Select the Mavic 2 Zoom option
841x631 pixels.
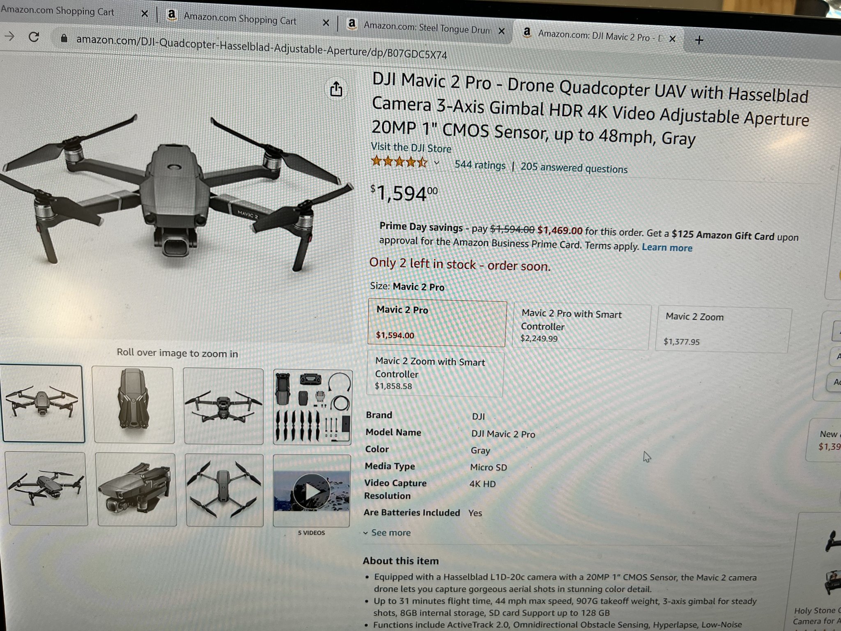pos(723,330)
